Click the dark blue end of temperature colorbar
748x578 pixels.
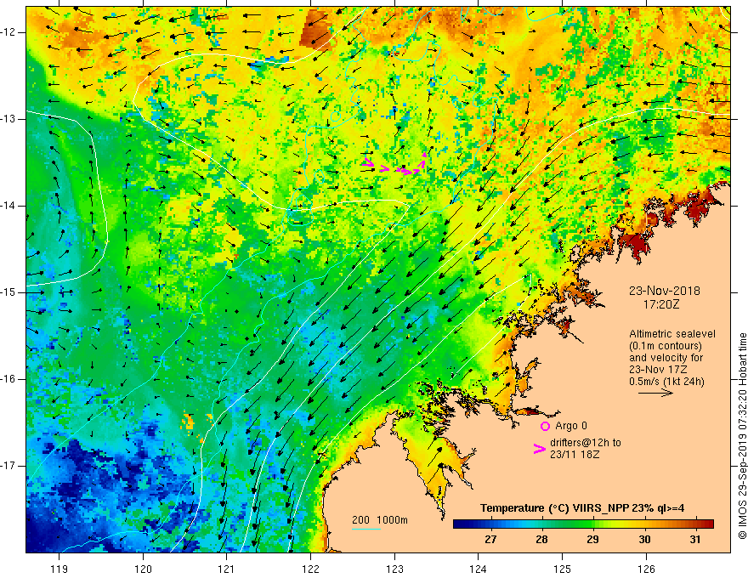(458, 524)
